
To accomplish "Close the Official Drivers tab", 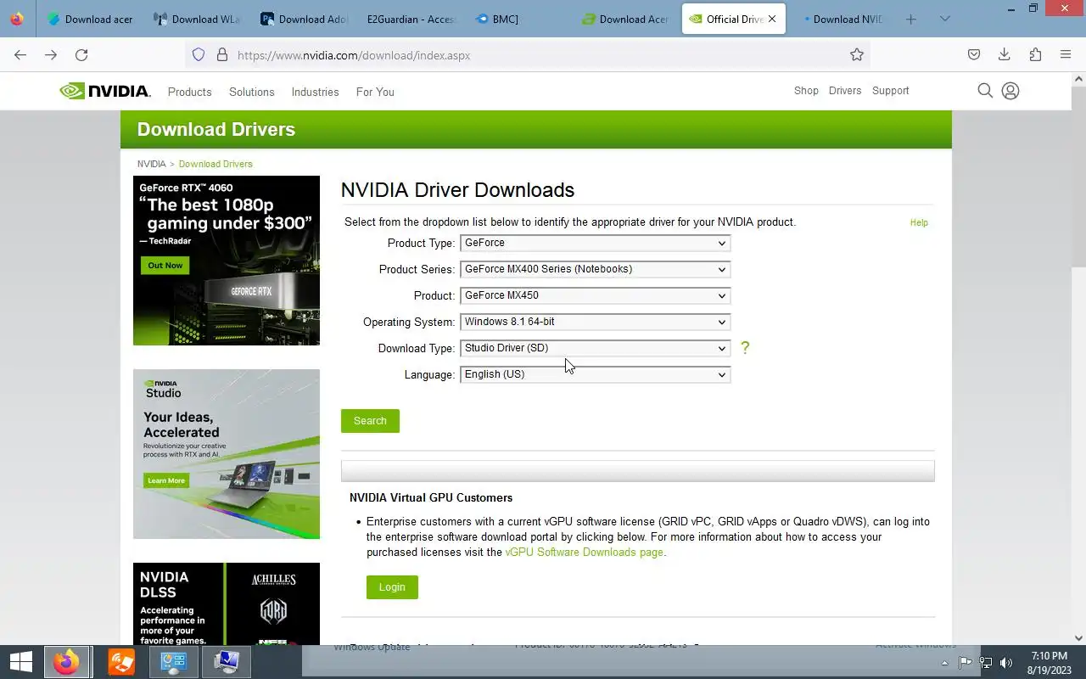I will point(772,19).
